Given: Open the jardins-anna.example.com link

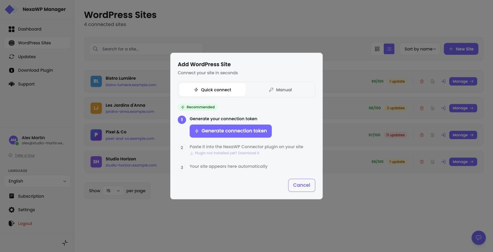Looking at the screenshot, I should click(130, 112).
